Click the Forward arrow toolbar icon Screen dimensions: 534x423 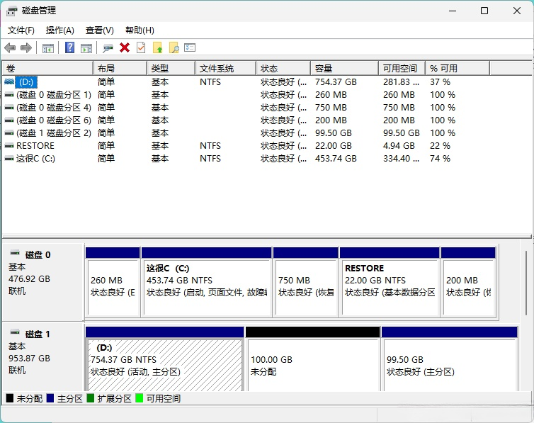tap(26, 47)
